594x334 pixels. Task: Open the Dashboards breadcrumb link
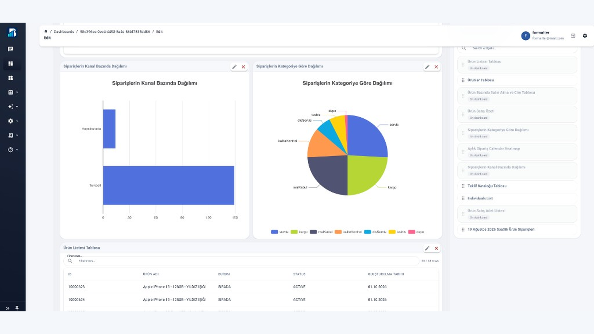(64, 32)
